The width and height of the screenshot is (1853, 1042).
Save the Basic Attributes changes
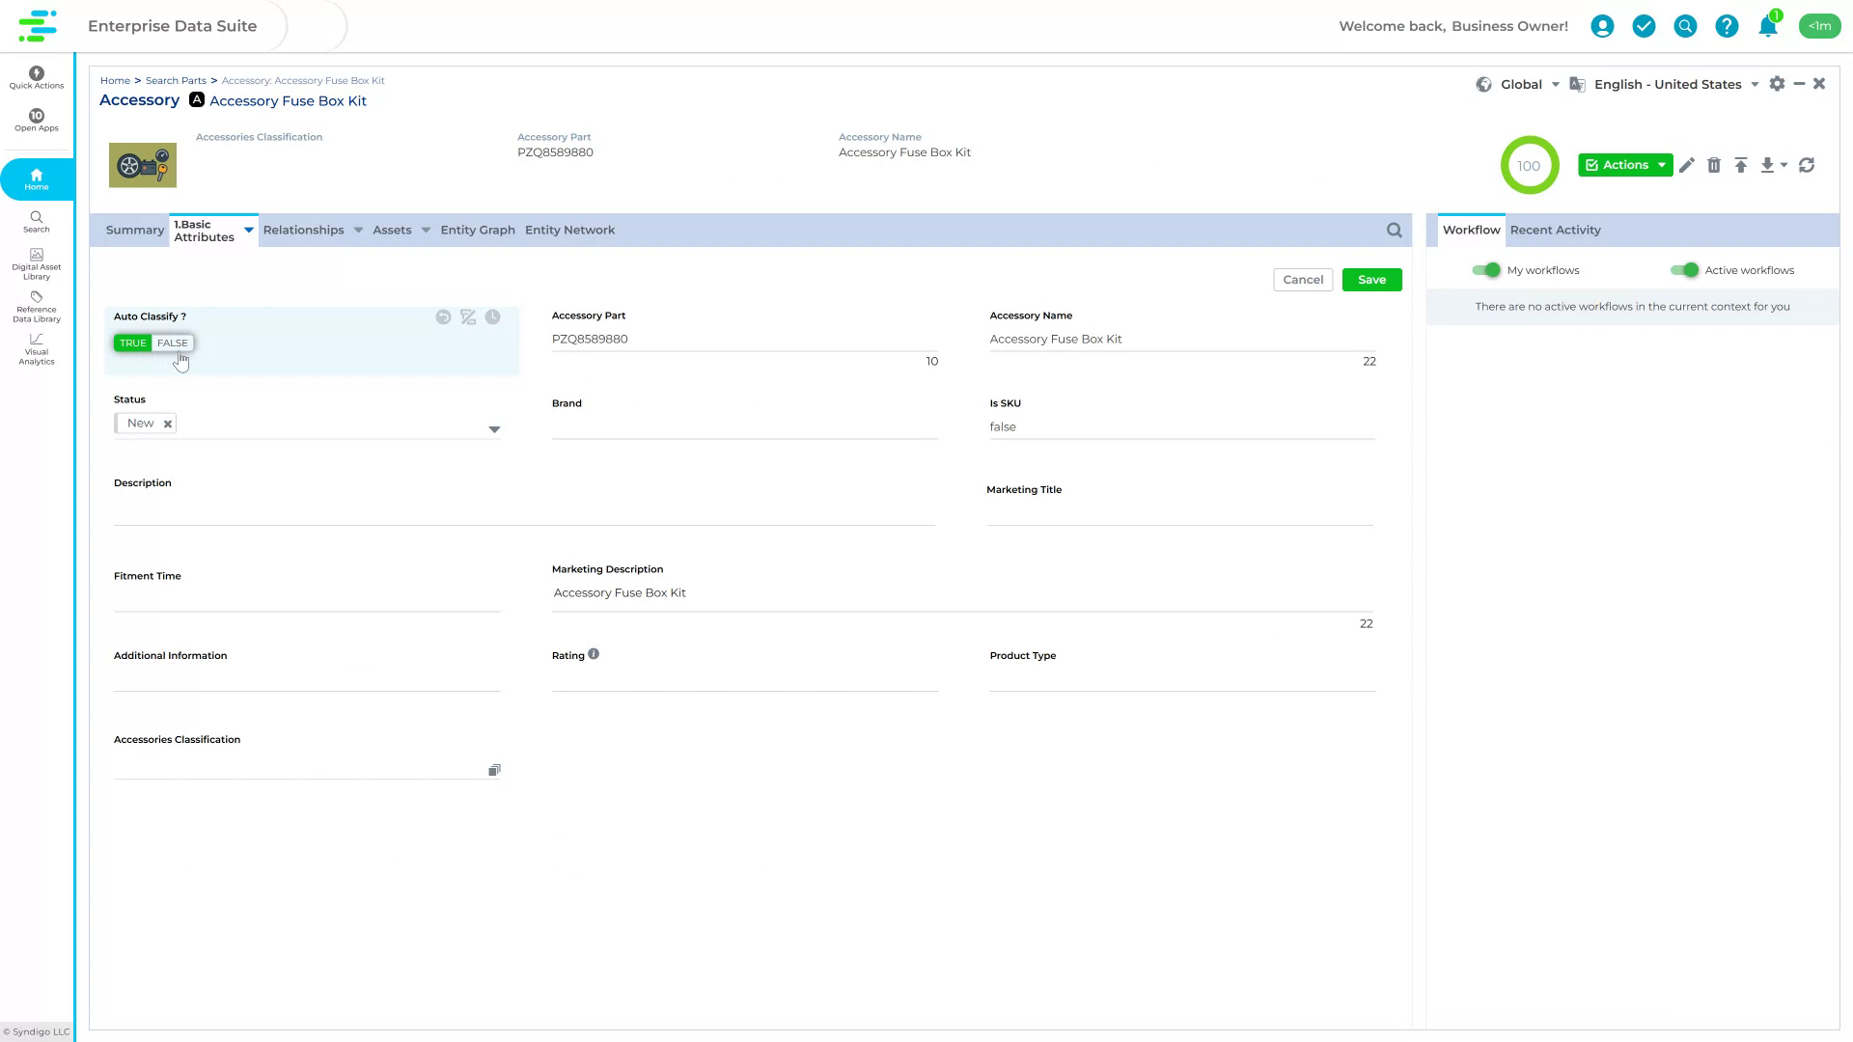click(x=1371, y=280)
